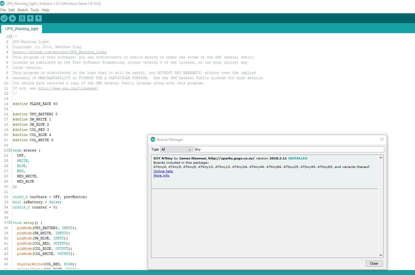Click the '#define COL_WHITE 5' line
The image size is (415, 275).
coord(33,140)
